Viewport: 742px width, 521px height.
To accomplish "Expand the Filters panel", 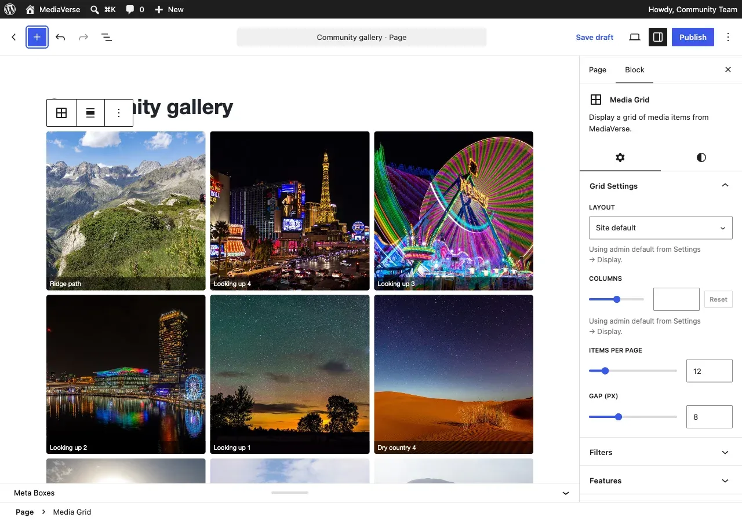I will coord(661,452).
